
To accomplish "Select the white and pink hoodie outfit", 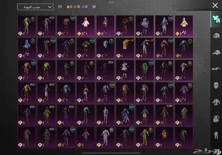I will click(86, 26).
